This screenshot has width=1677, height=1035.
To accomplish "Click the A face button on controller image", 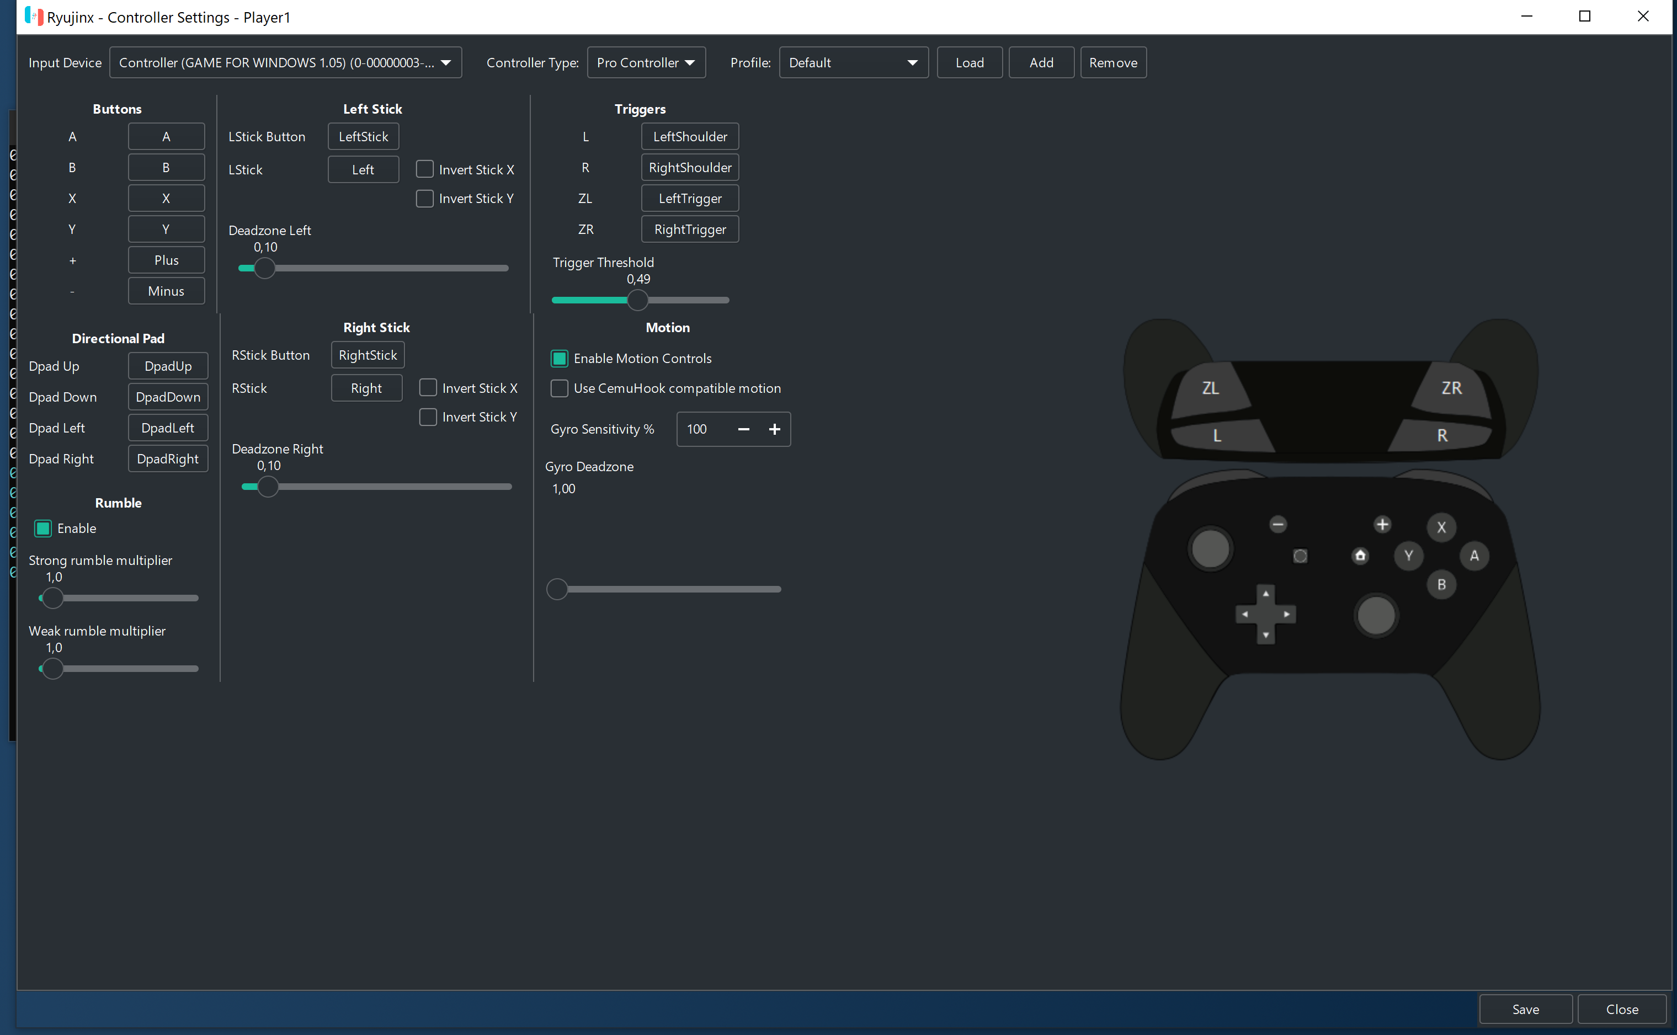I will 1474,556.
